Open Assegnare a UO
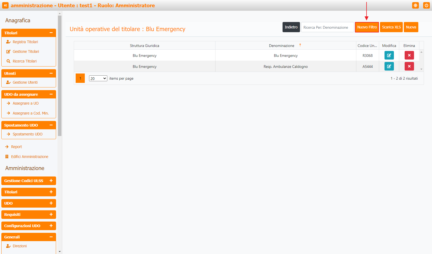 (x=26, y=103)
